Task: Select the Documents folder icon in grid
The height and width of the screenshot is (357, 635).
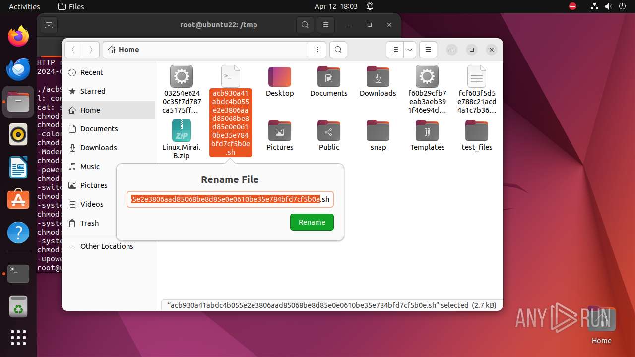Action: [329, 77]
